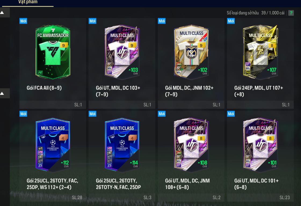
Task: Click the Gói 24EP, MDL, UT 107+ label
Action: (259, 91)
